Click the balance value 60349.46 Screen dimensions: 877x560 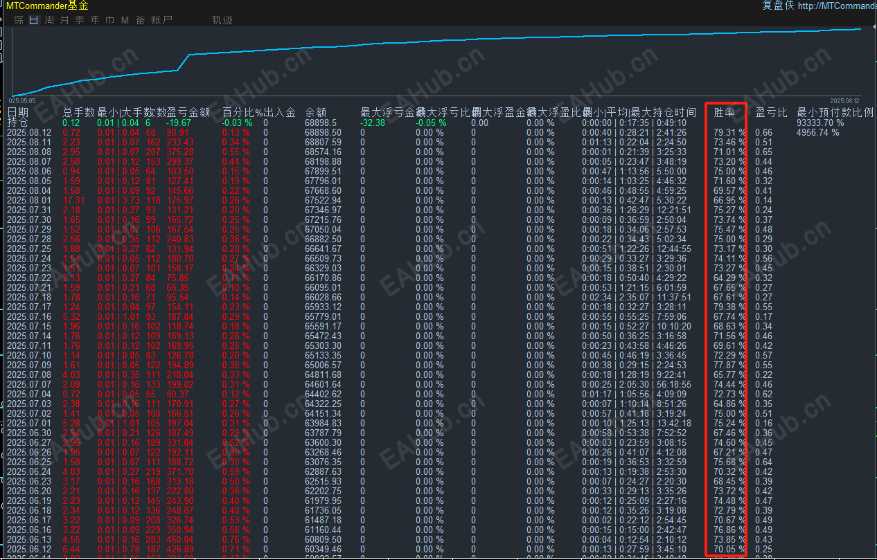[323, 549]
